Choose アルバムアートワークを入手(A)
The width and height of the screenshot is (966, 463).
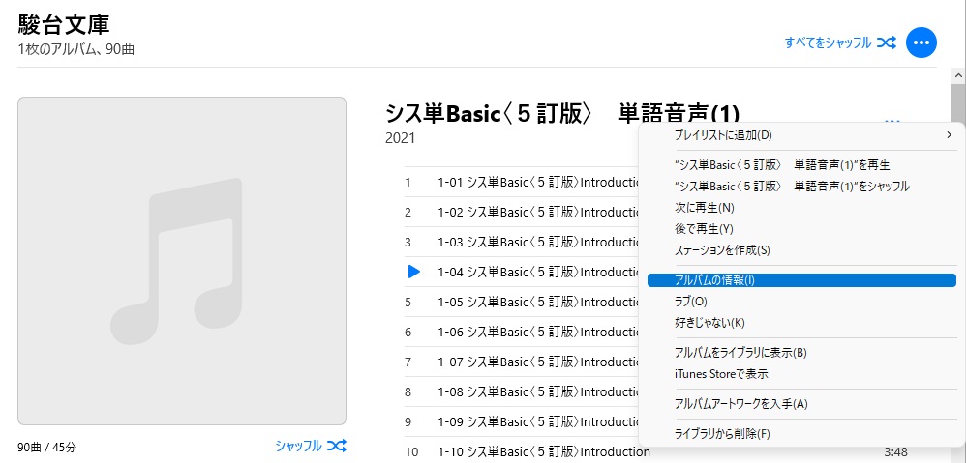(802, 404)
